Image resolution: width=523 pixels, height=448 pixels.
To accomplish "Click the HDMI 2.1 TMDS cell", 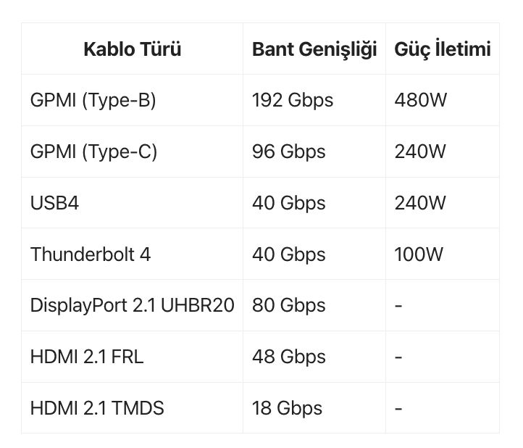I will (x=97, y=408).
